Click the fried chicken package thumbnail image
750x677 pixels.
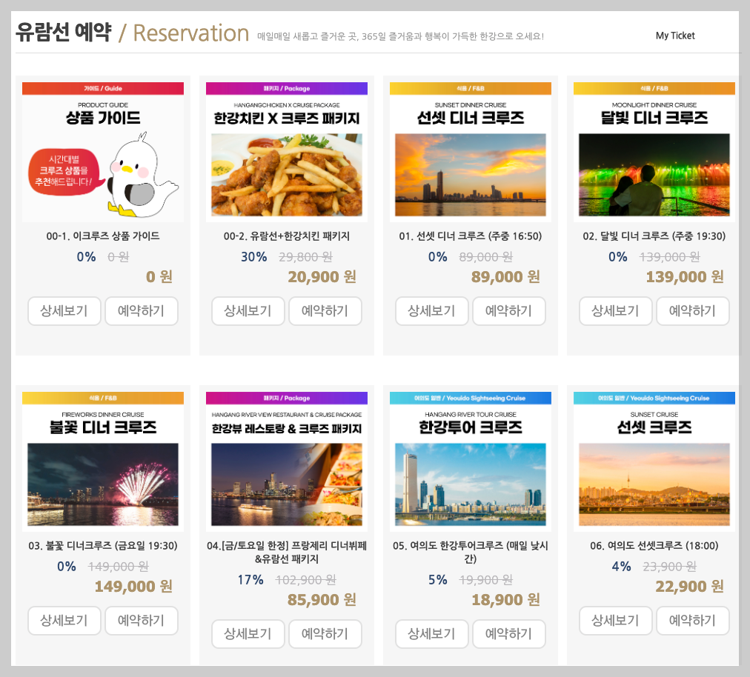pos(286,175)
